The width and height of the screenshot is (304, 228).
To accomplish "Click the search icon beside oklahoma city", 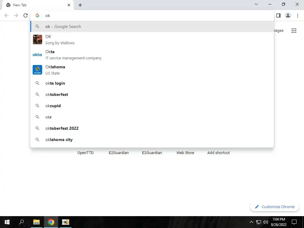I will coord(37,140).
